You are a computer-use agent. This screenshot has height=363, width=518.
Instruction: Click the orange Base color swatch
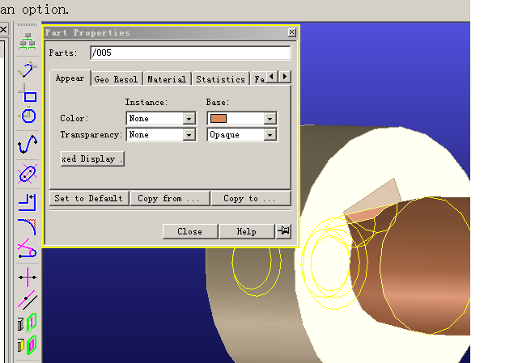[x=219, y=118]
